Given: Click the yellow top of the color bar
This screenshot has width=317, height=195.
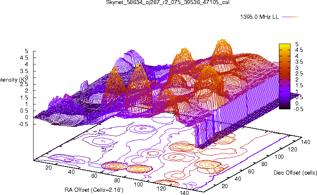Looking at the screenshot, I should click(284, 45).
